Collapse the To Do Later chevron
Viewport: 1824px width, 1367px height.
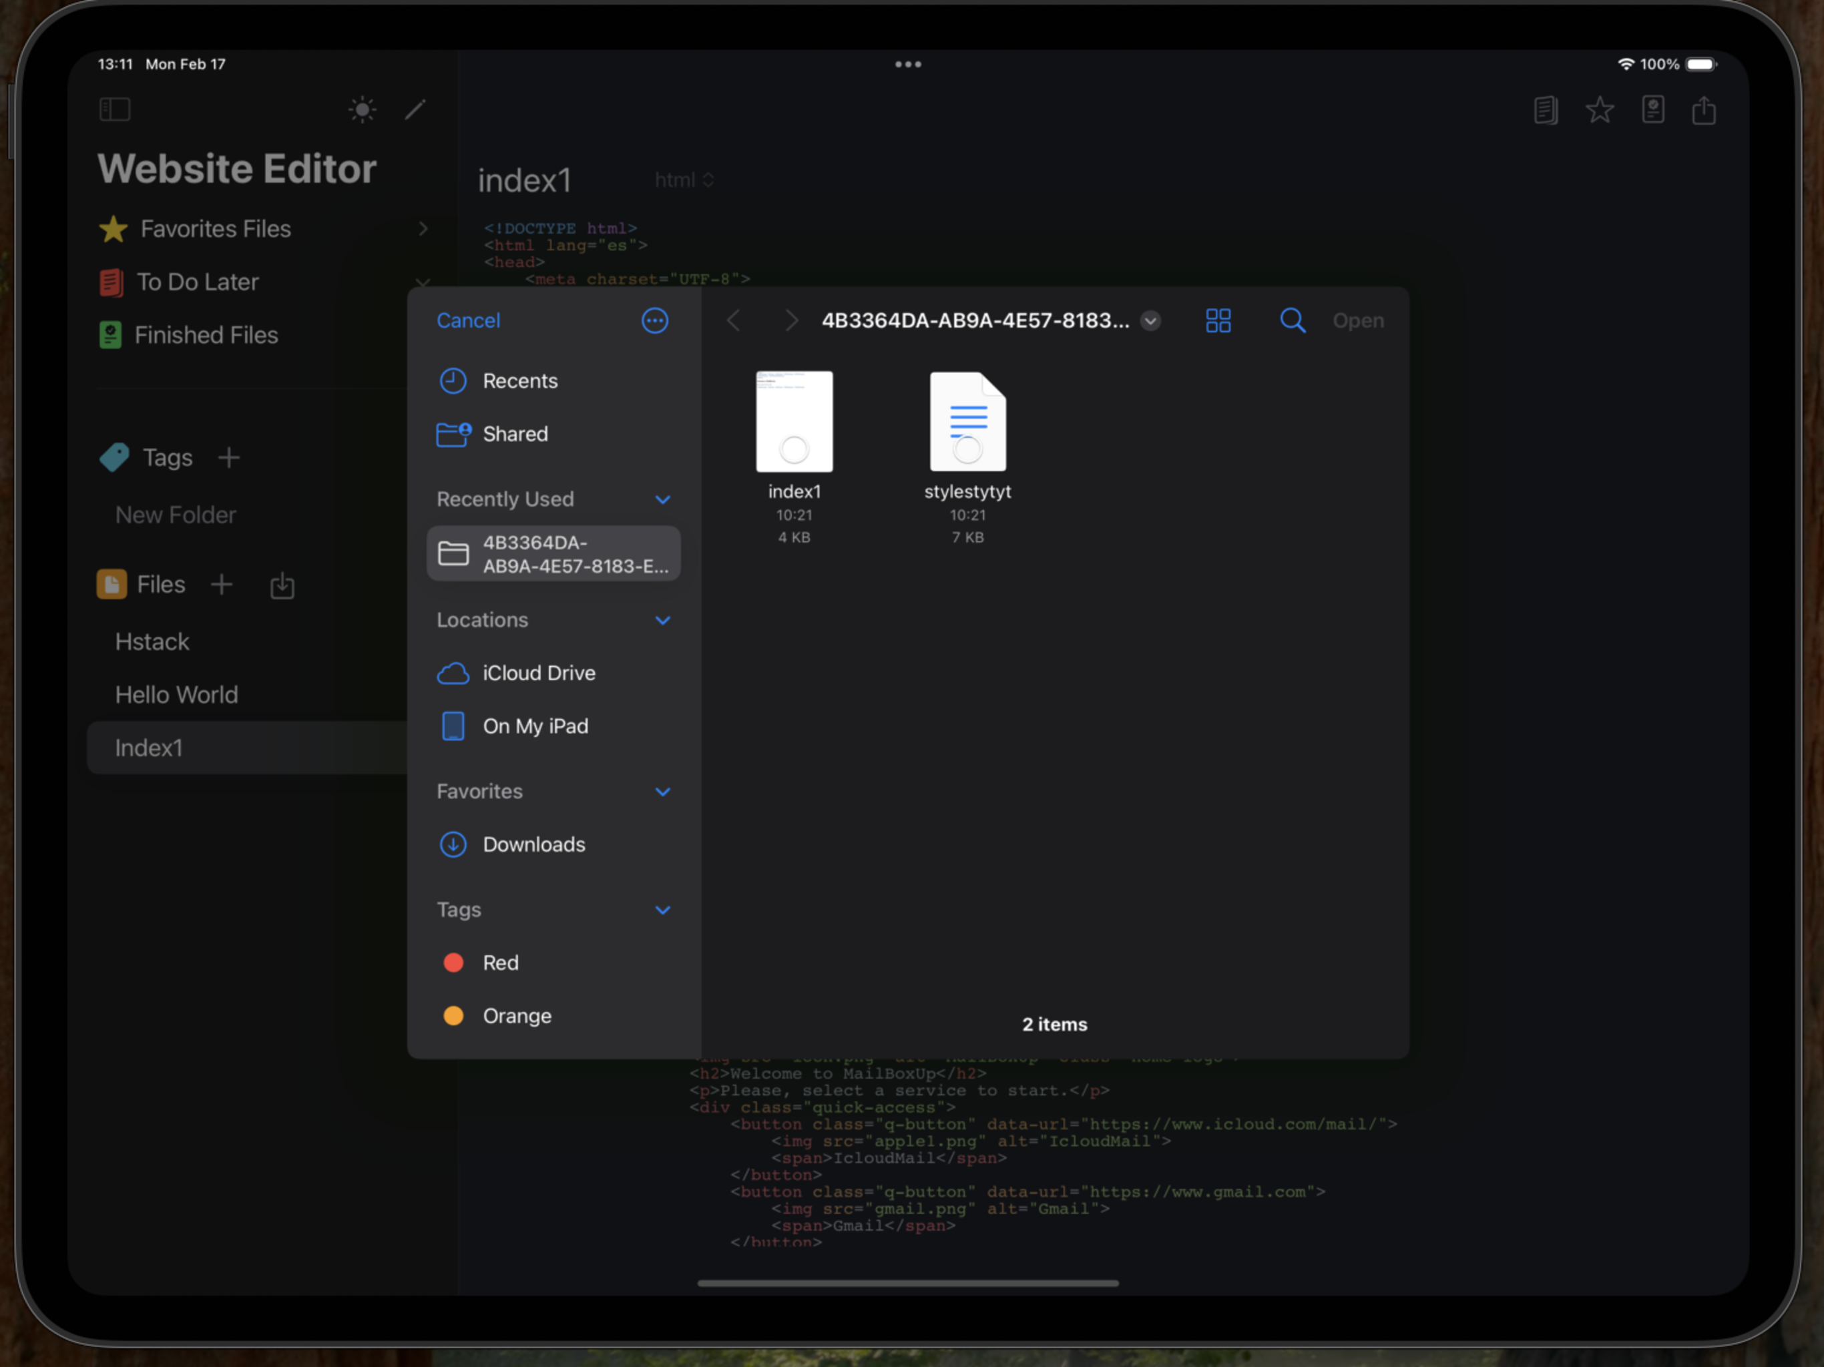423,282
